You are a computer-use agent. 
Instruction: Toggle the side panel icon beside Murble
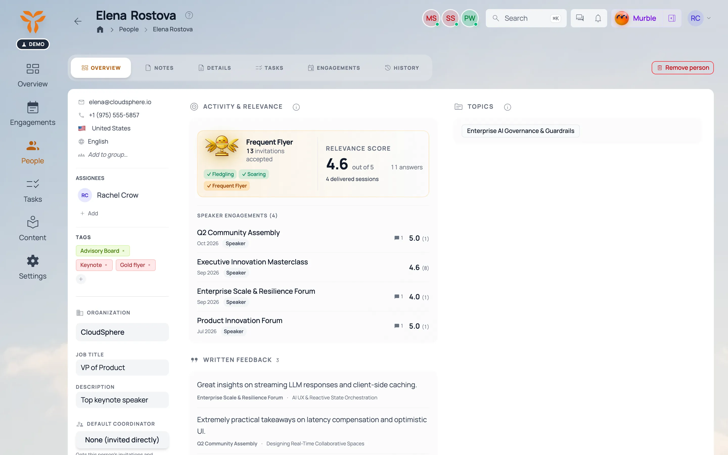pyautogui.click(x=672, y=18)
